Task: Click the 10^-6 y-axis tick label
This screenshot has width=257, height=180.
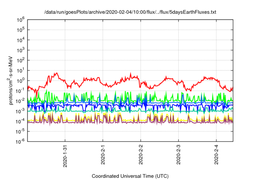Action: click(20, 141)
